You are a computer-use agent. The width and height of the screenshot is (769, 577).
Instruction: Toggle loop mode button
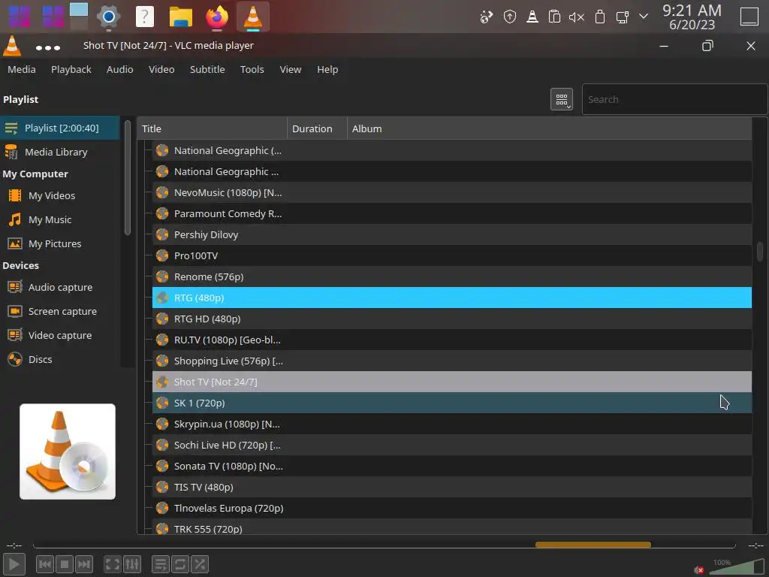point(180,564)
